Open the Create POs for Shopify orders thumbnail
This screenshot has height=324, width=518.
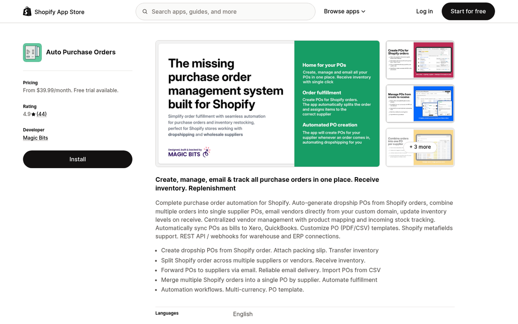click(x=420, y=60)
